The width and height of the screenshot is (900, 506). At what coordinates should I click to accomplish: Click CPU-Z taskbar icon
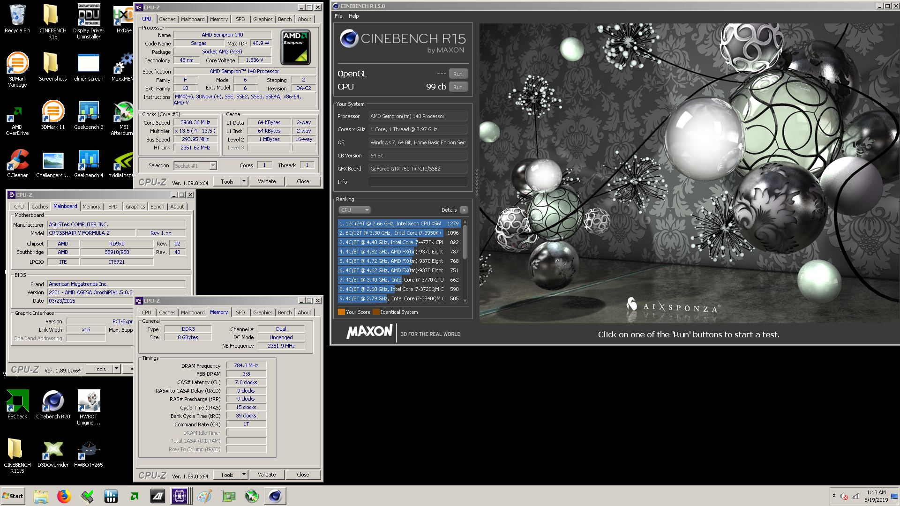pyautogui.click(x=180, y=496)
